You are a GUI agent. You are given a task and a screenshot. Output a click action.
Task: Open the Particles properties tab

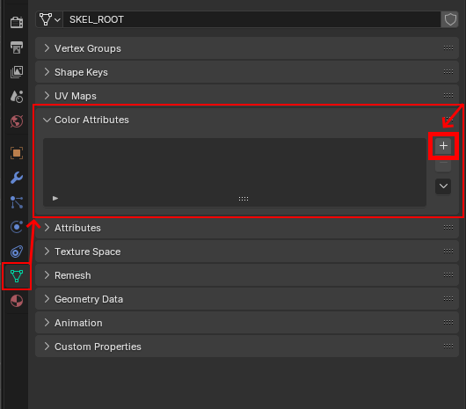click(x=17, y=202)
